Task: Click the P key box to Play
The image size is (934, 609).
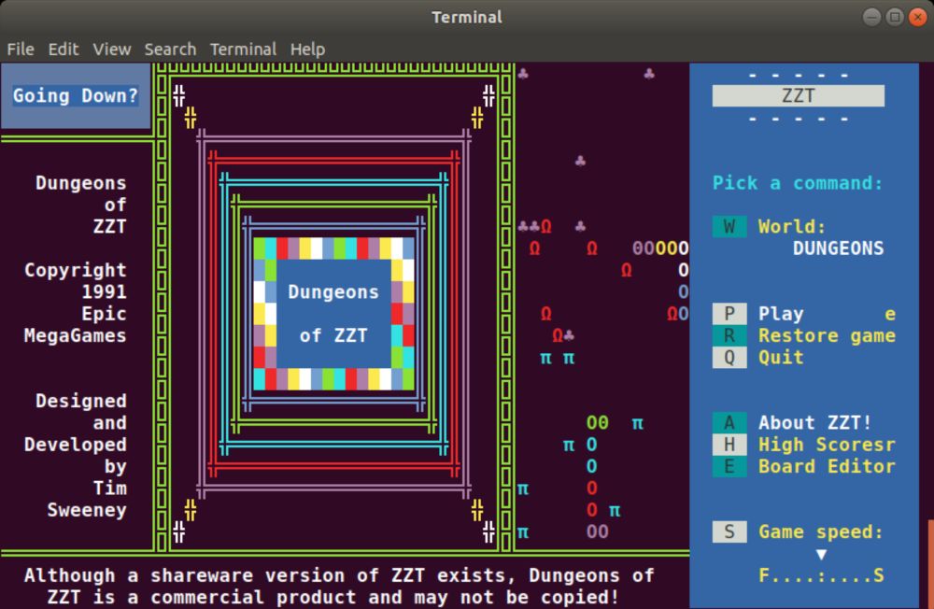Action: tap(729, 314)
